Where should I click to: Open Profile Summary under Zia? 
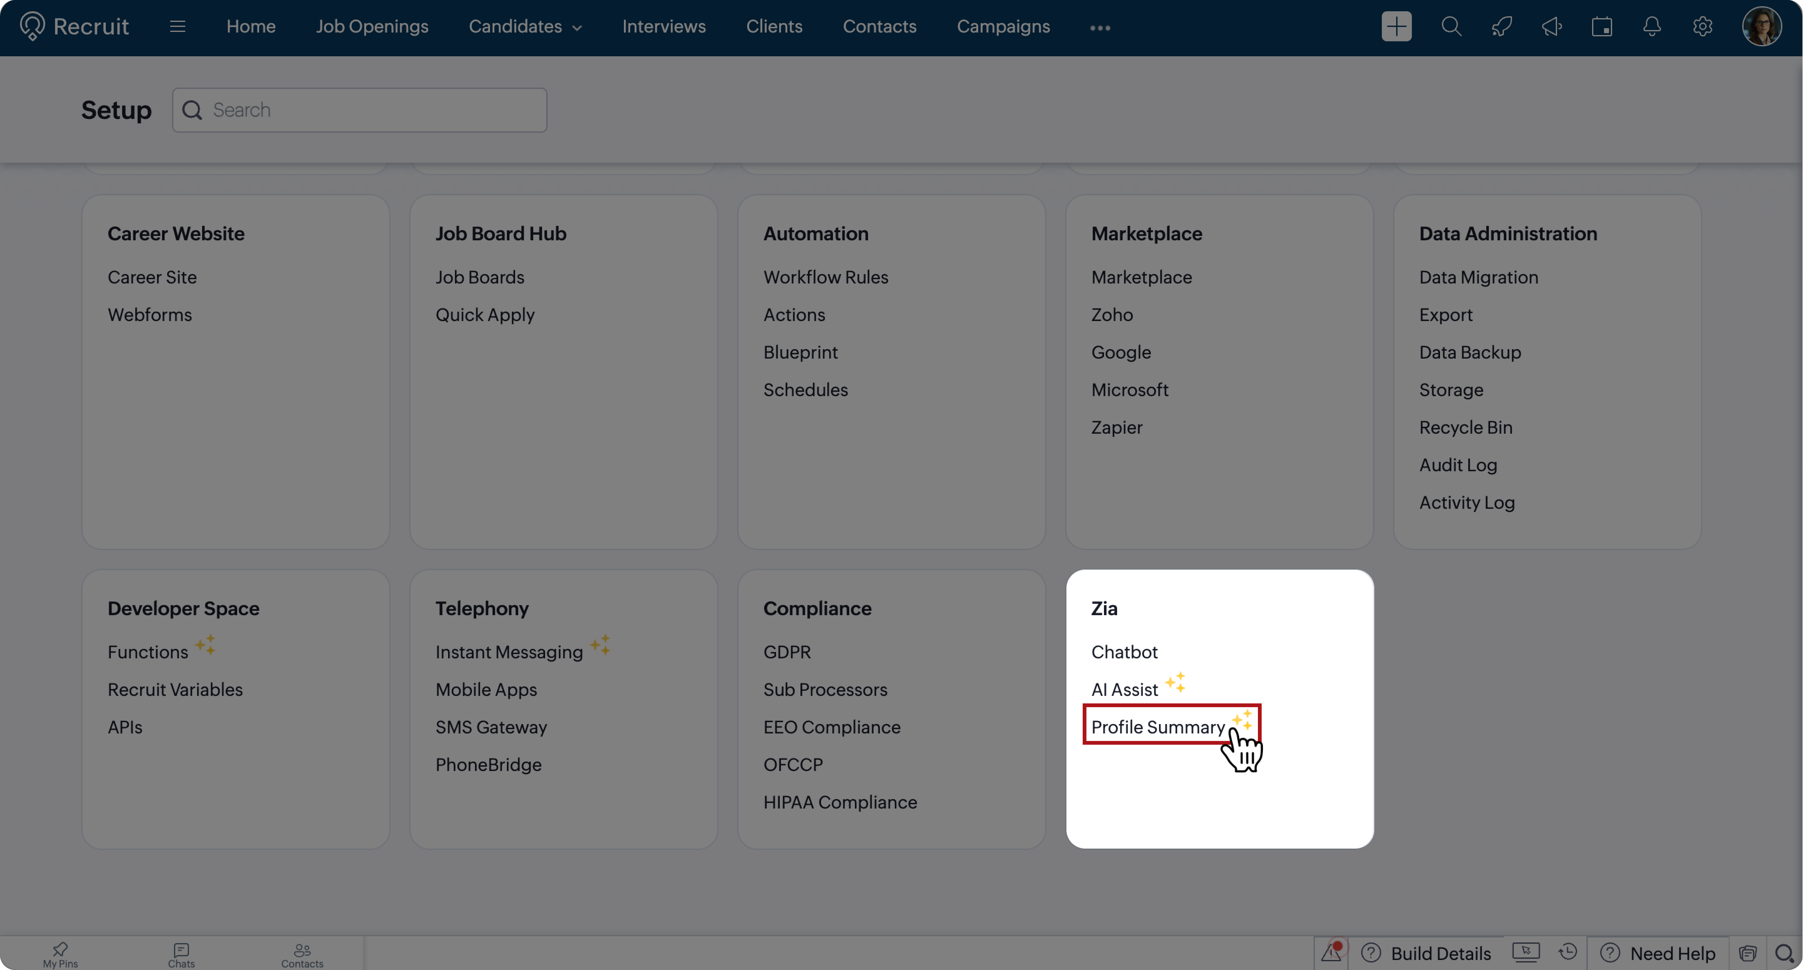[x=1158, y=727]
